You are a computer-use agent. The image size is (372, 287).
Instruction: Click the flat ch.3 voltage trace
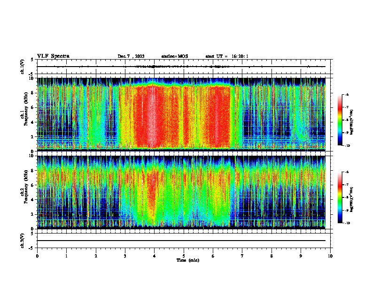[181, 241]
